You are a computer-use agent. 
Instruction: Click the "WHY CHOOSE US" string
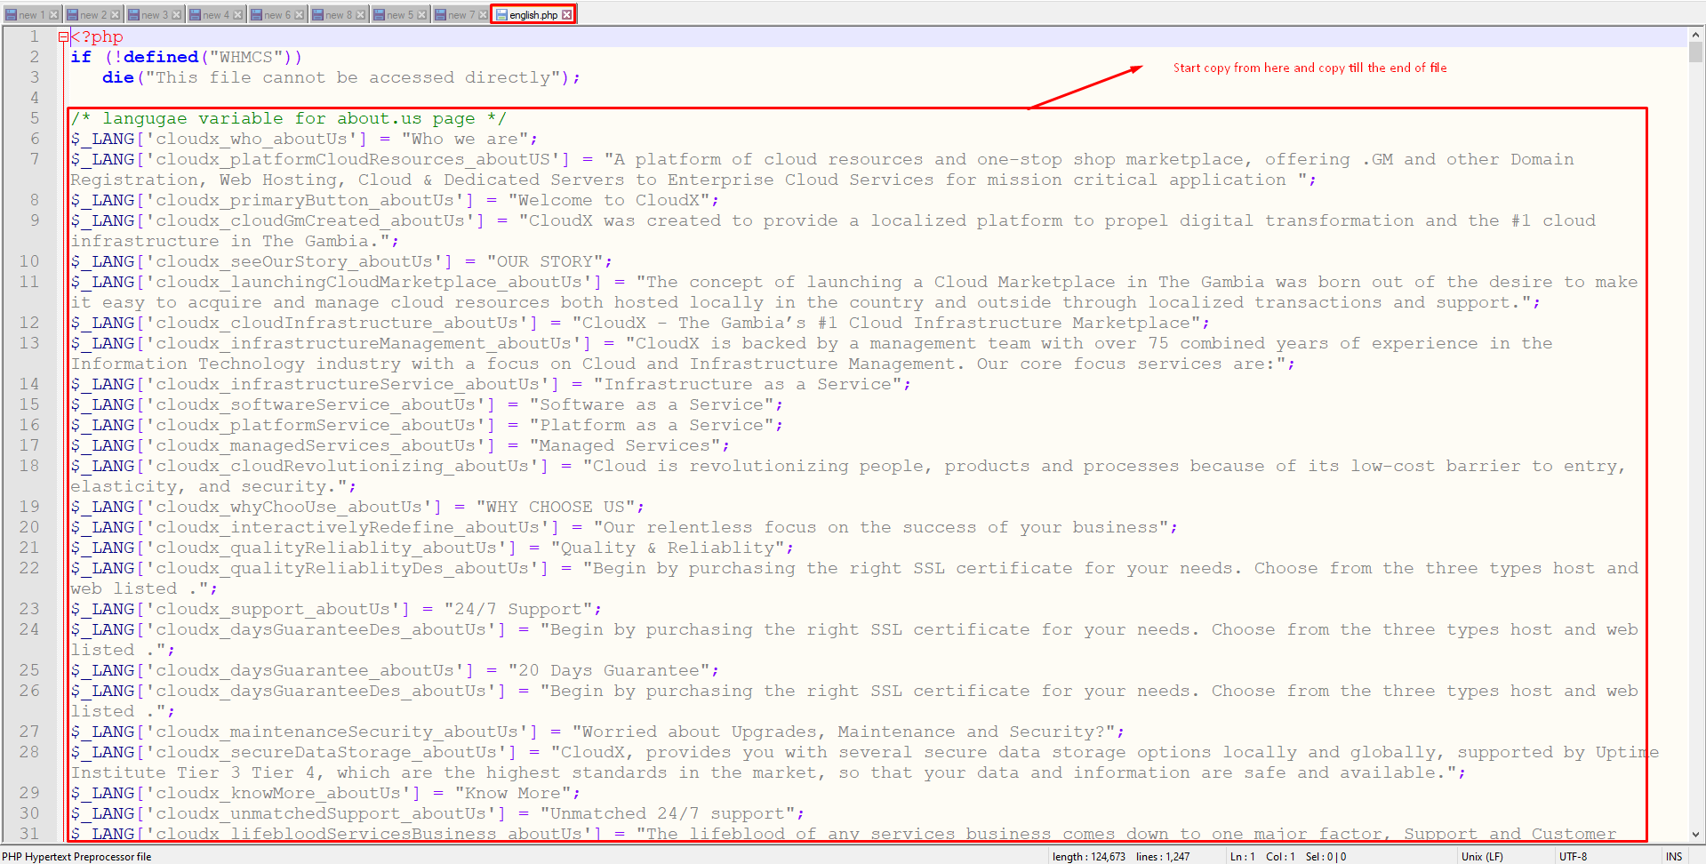(x=556, y=507)
